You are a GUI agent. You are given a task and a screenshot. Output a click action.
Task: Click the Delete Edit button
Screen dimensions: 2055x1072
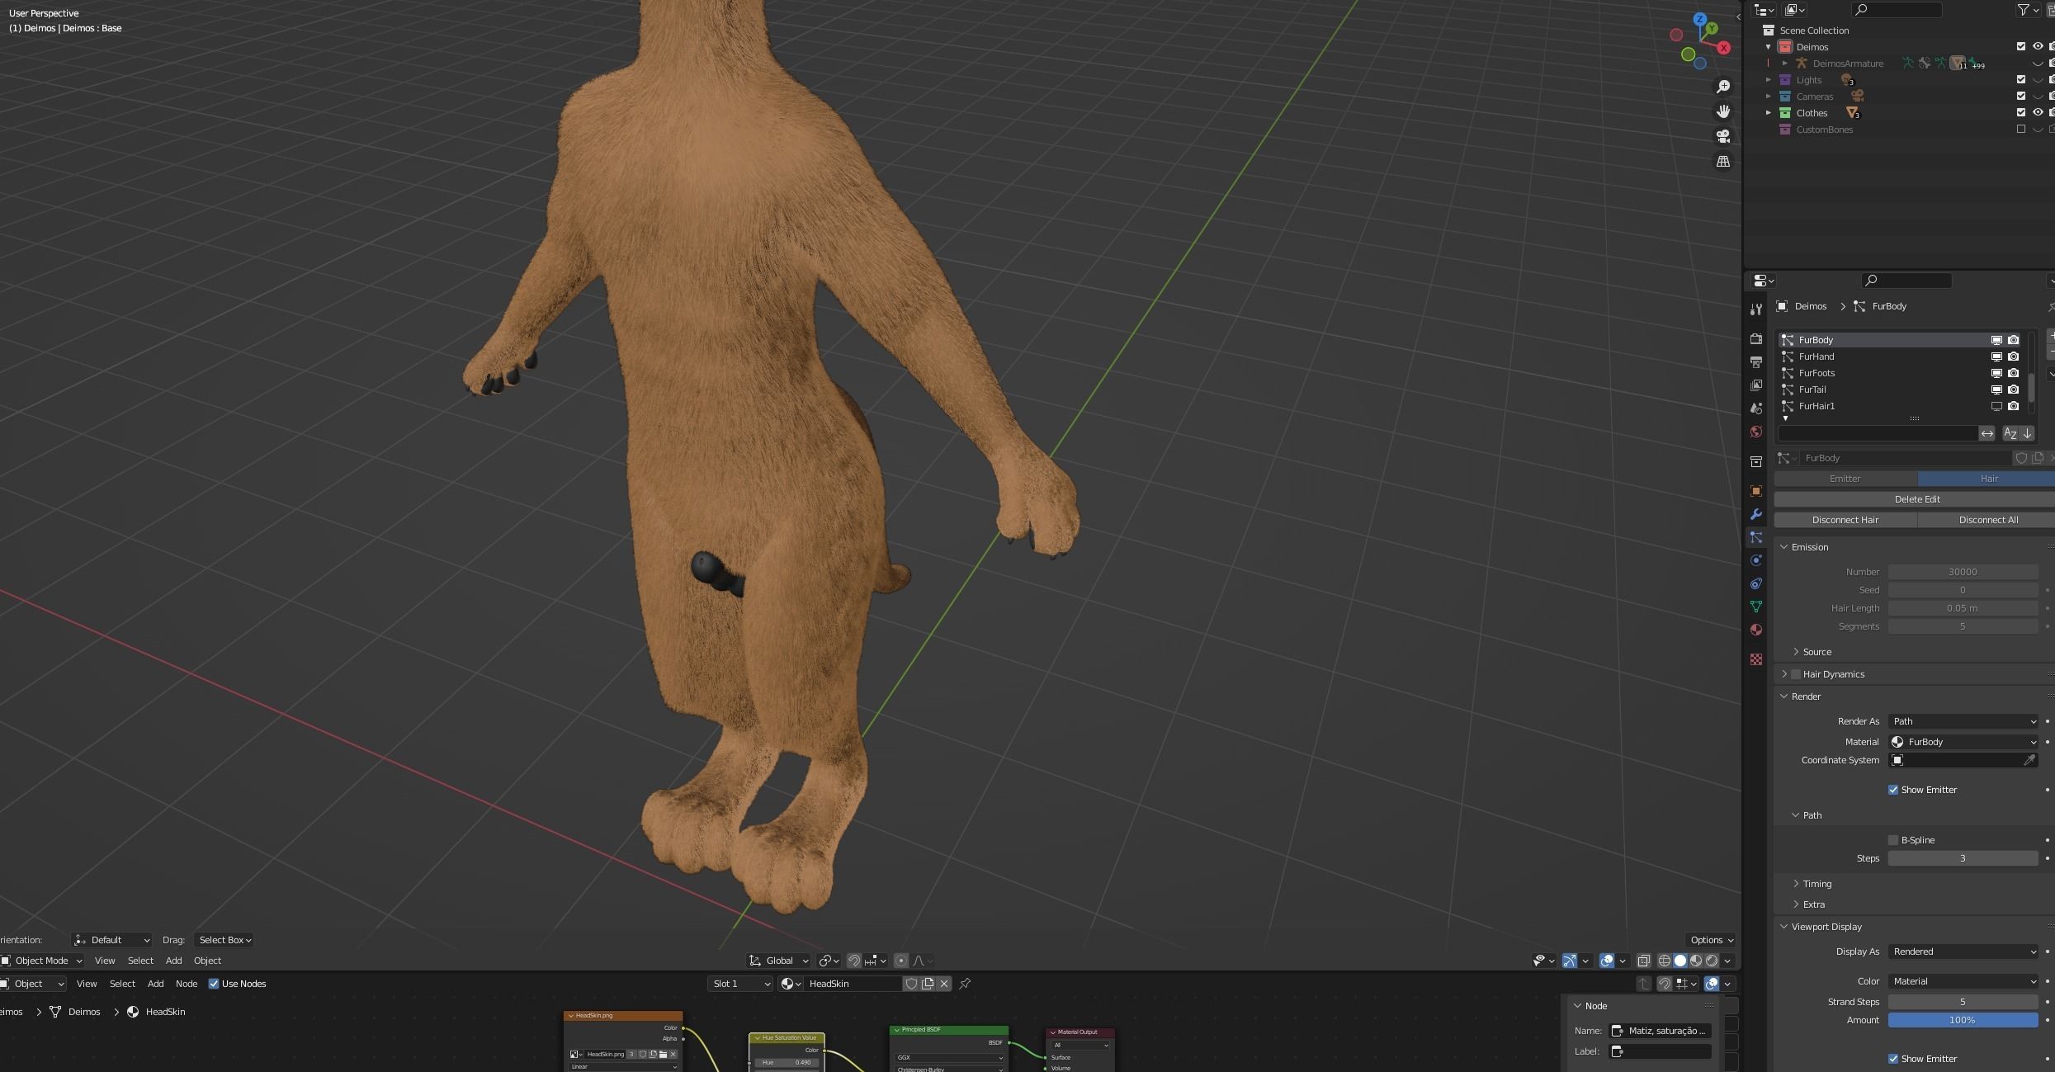(x=1915, y=499)
